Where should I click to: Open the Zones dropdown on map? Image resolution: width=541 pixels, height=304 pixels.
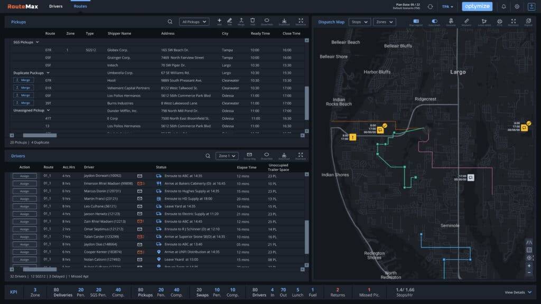pos(385,22)
